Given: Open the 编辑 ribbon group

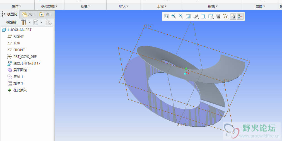Looking at the screenshot, I should (x=213, y=6).
